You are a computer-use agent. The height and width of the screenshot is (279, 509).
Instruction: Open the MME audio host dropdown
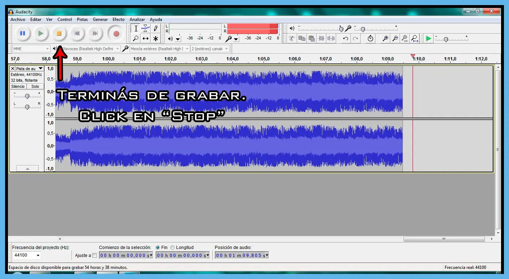(31, 49)
